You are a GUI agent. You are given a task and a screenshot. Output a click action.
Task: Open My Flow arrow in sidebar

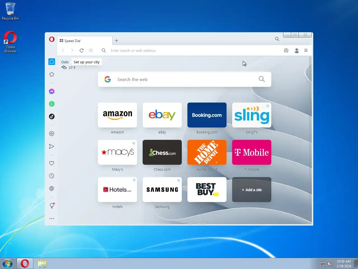coord(52,146)
